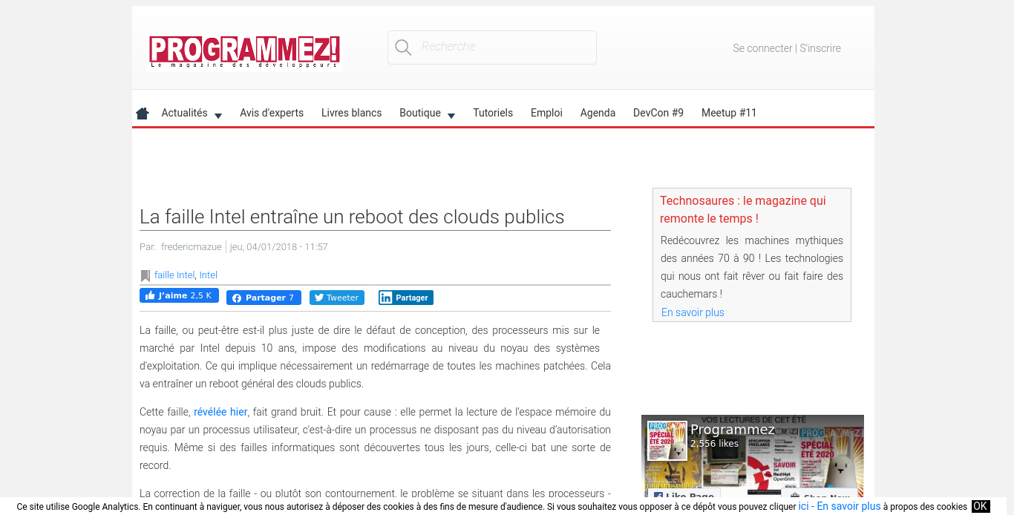
Task: Click the bookmark tag icon
Action: coord(145,275)
